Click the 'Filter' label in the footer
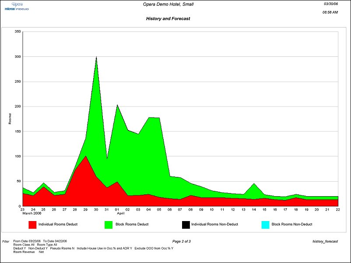Image resolution: width=351 pixels, height=263 pixels. click(x=6, y=241)
